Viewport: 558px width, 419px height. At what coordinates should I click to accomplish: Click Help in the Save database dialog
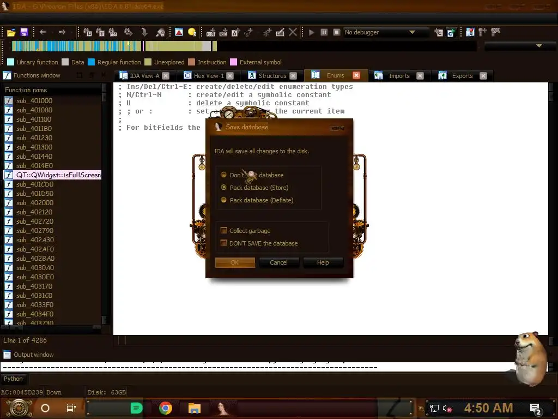pyautogui.click(x=323, y=262)
